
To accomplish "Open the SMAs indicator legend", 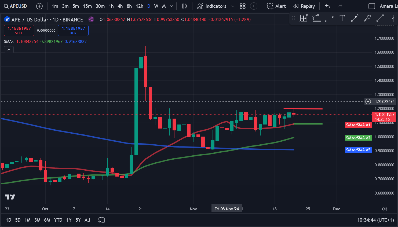I will click(x=9, y=42).
